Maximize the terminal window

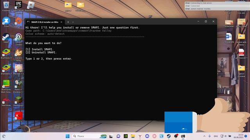(206, 21)
